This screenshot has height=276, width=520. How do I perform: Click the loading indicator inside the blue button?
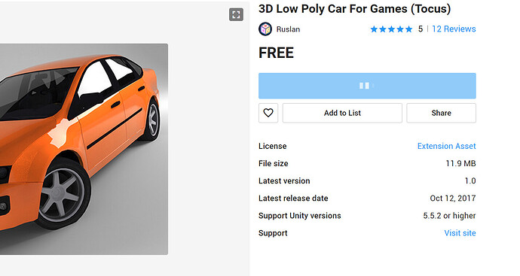point(367,86)
